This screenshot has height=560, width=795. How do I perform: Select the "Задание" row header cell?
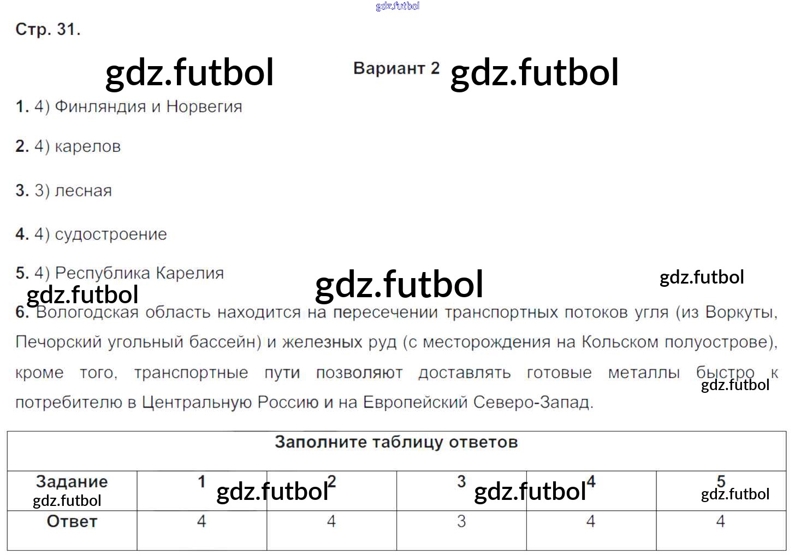(x=72, y=482)
